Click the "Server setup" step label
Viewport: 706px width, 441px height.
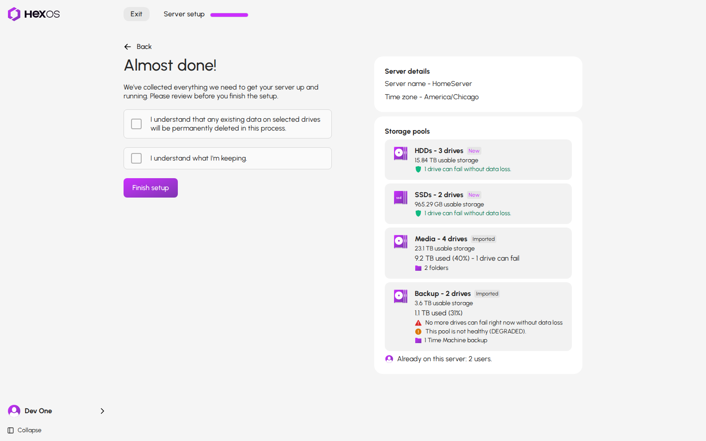tap(184, 14)
